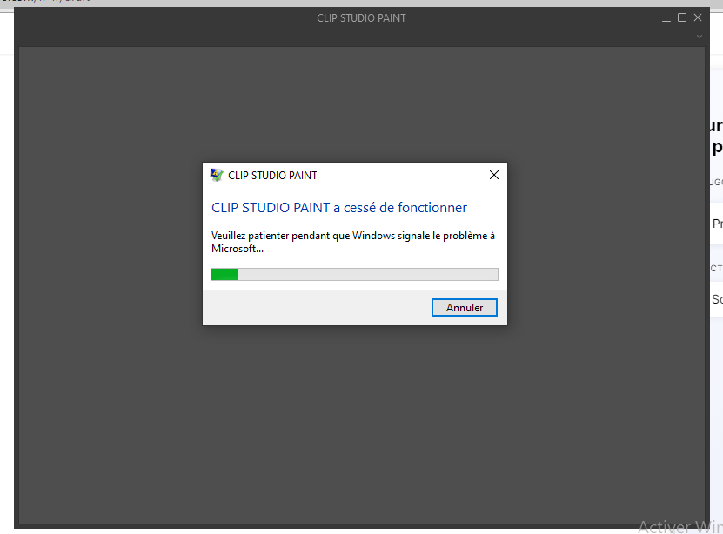Click the empty gray portion of the progress bar
Image resolution: width=723 pixels, height=534 pixels.
click(365, 274)
